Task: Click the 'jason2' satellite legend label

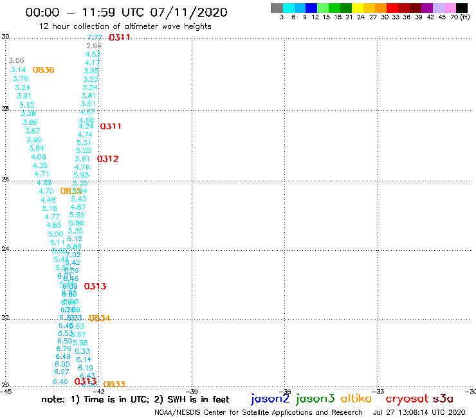Action: click(270, 399)
